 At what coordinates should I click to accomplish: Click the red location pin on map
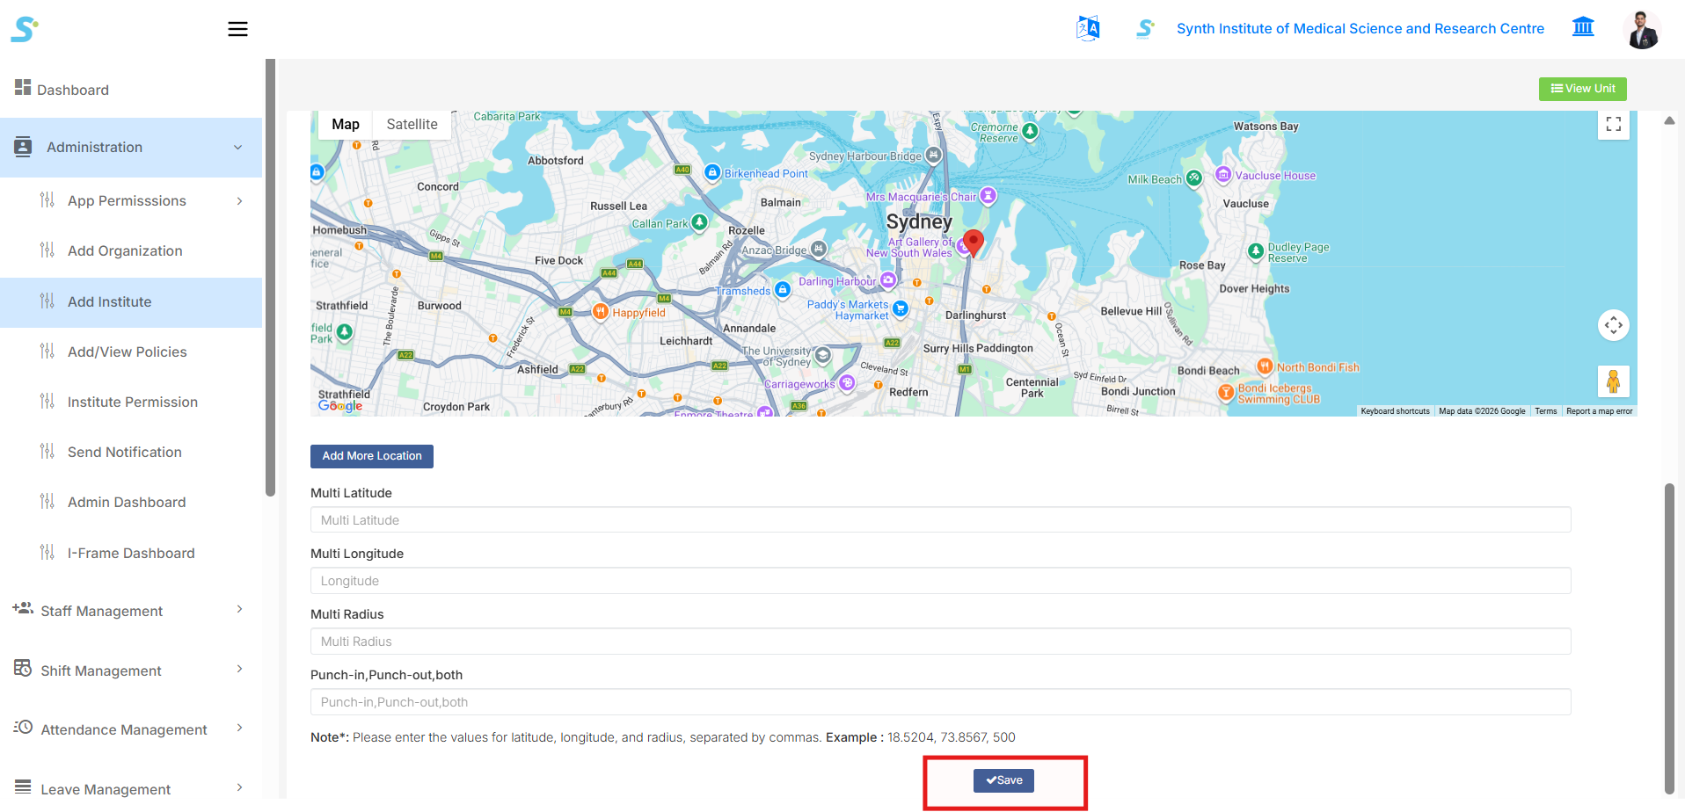974,243
